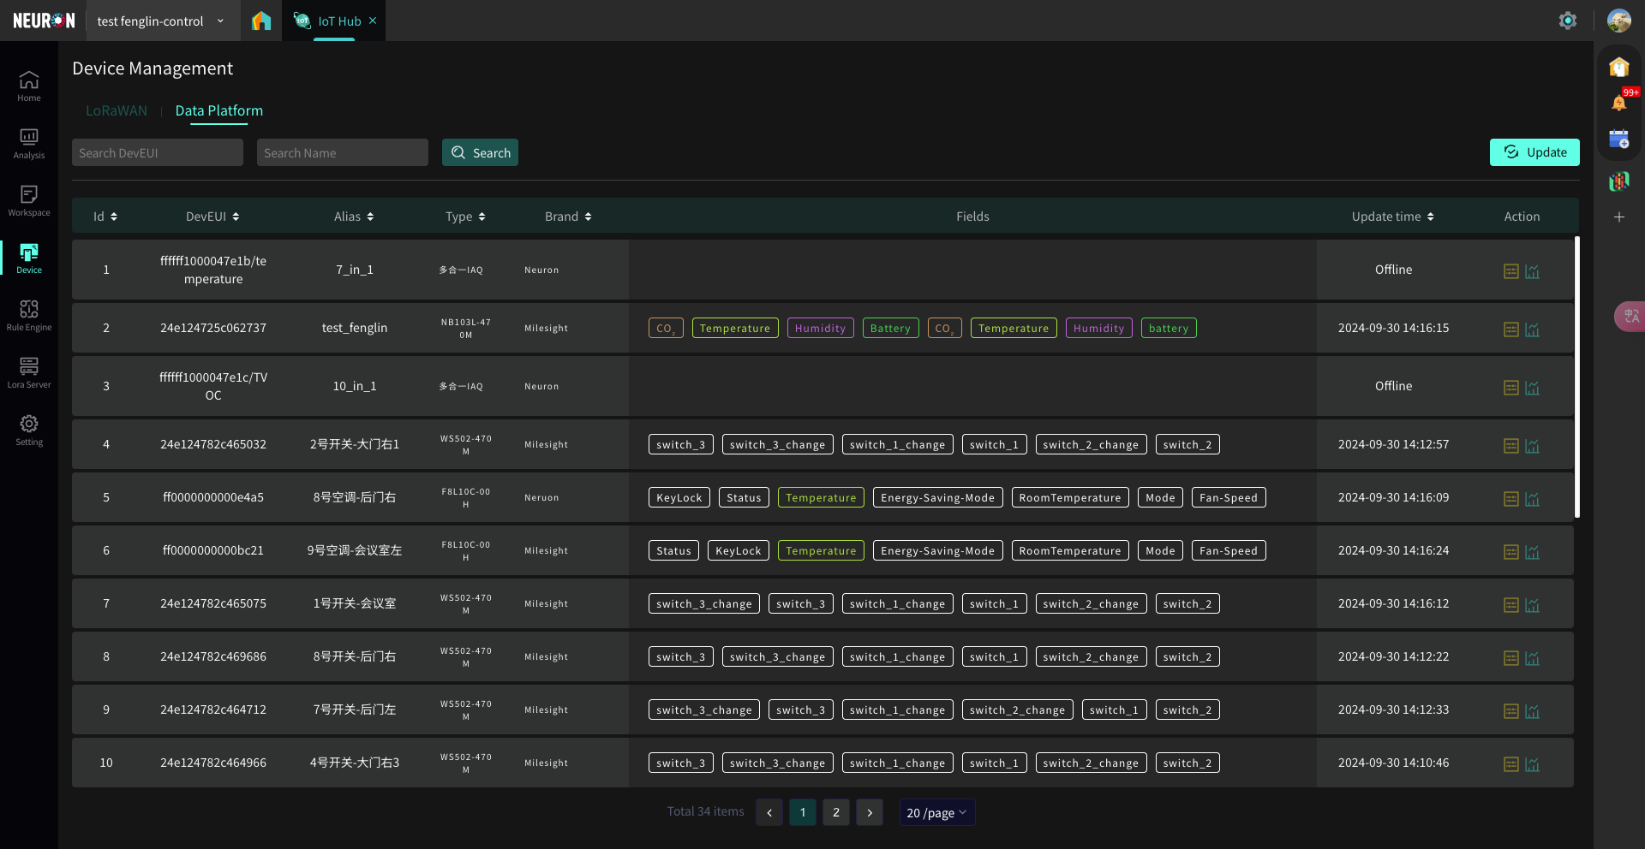1645x849 pixels.
Task: Click Energy-Saving-Mode tag in 9号空调-会议室左 row
Action: pyautogui.click(x=938, y=550)
